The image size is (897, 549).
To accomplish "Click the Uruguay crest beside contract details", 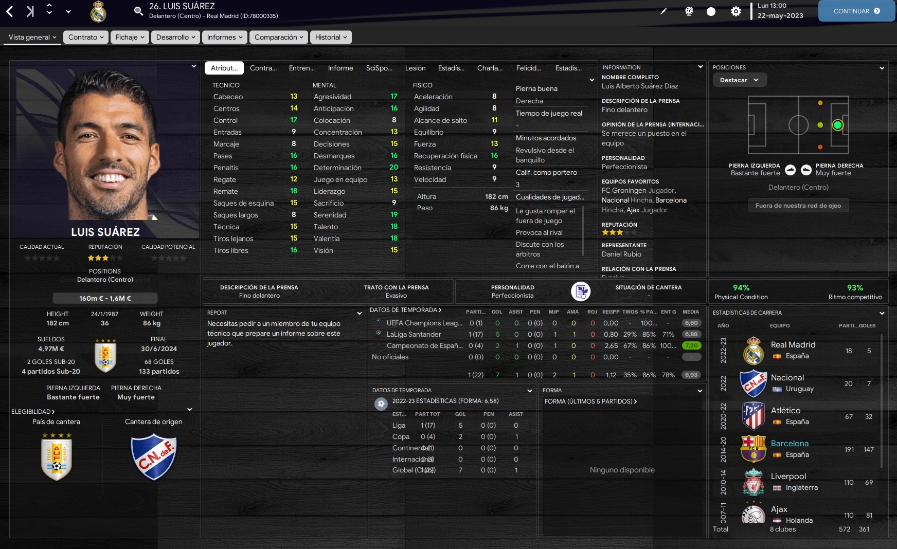I will tap(105, 355).
